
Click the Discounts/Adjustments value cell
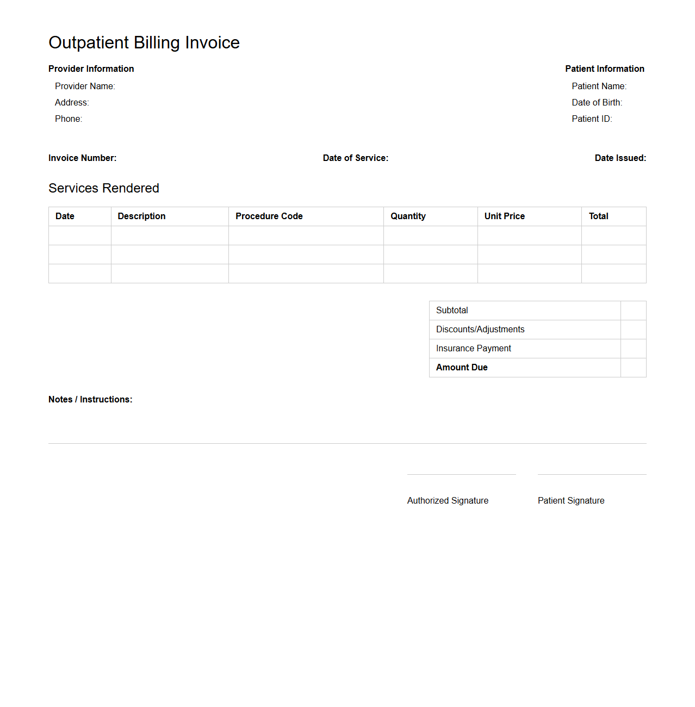pyautogui.click(x=633, y=330)
